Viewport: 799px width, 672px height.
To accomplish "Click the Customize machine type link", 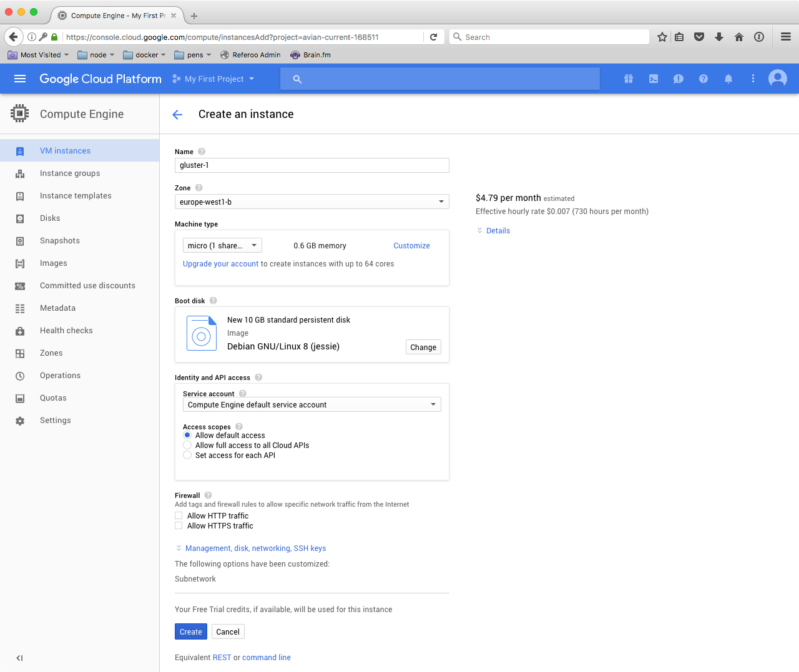I will (411, 245).
